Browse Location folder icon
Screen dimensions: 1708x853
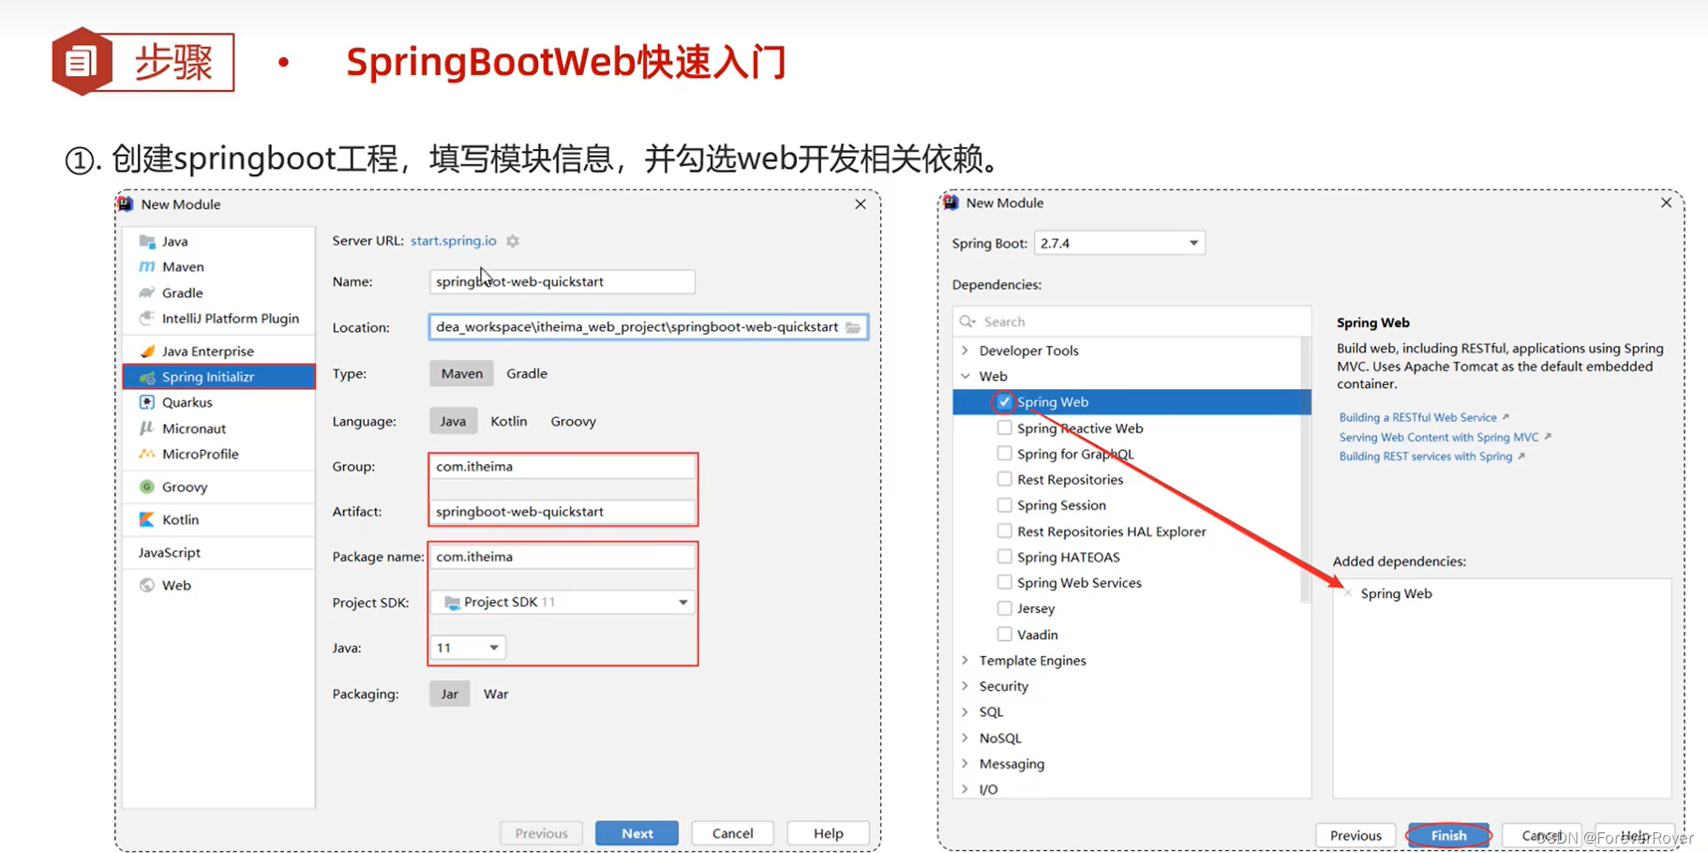(853, 327)
